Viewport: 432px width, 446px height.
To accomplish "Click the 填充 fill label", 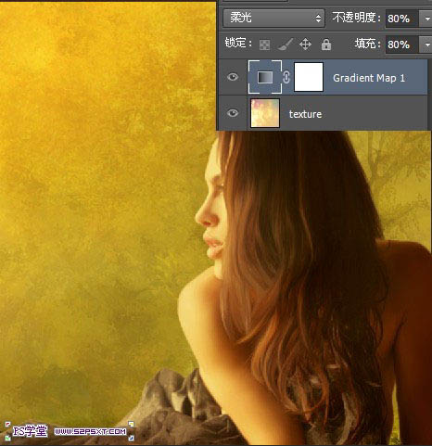I will point(368,44).
